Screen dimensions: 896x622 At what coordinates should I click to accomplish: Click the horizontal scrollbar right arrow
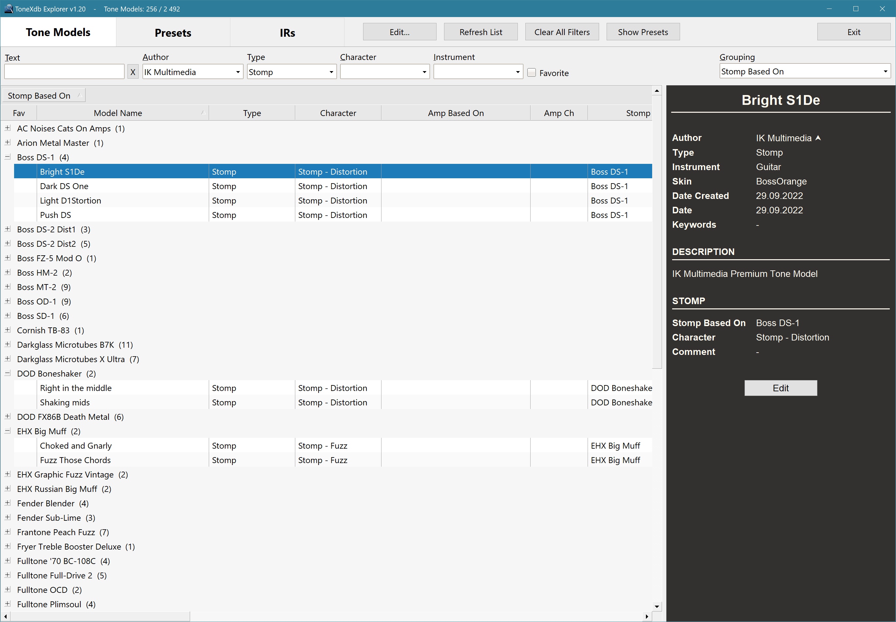[647, 616]
